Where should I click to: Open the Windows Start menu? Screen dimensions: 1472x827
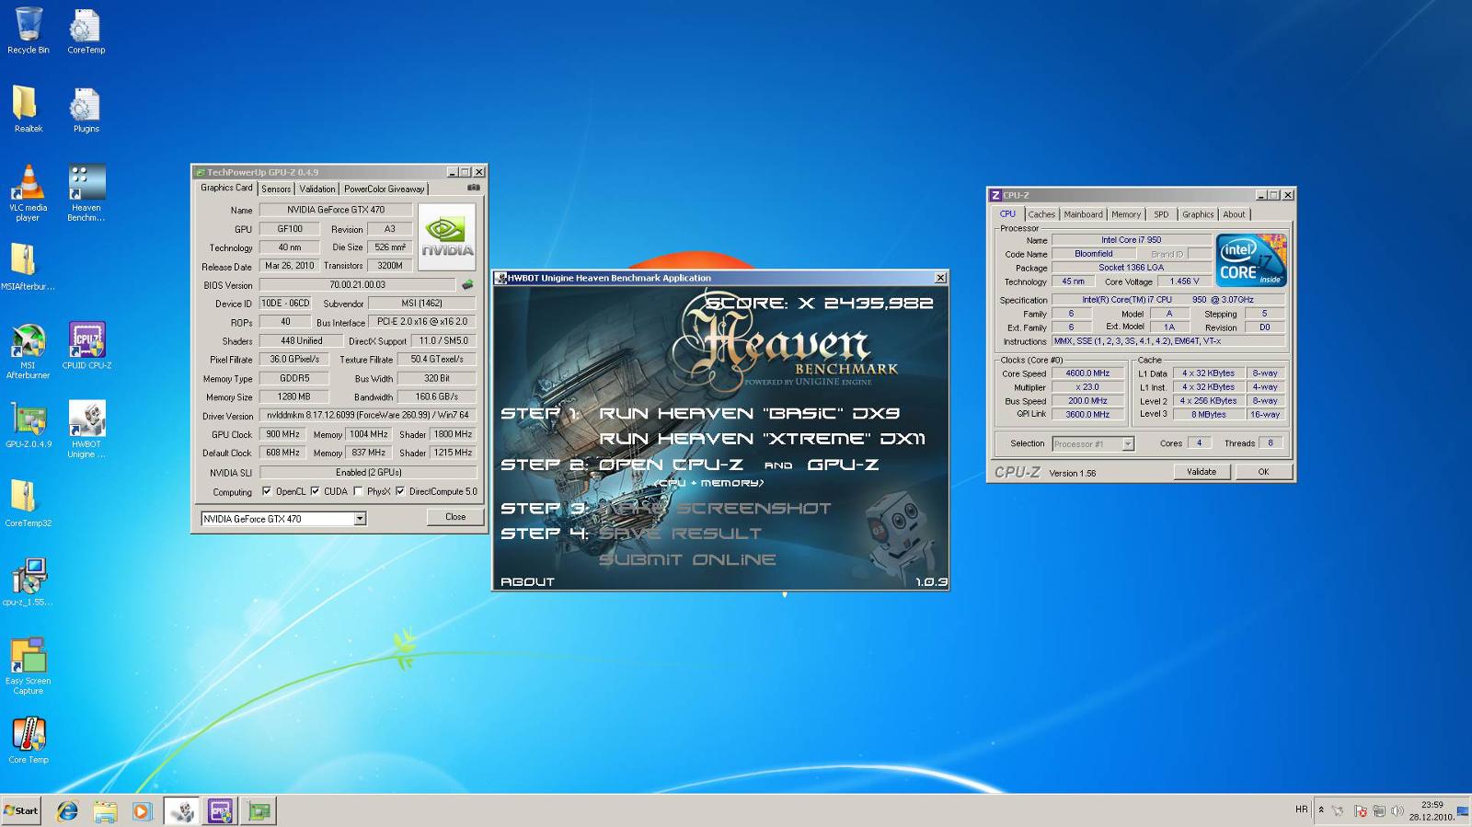coord(21,810)
